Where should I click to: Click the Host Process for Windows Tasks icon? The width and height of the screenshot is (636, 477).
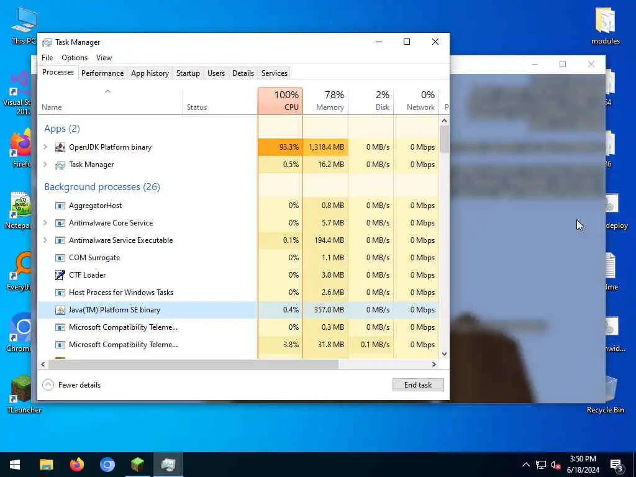[x=60, y=293]
